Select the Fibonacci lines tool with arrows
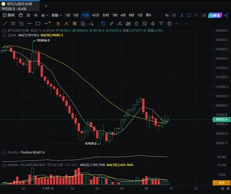 click(21, 24)
